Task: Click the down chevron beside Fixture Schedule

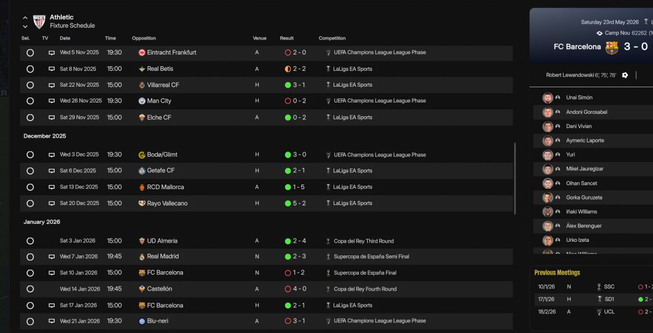Action: [25, 27]
